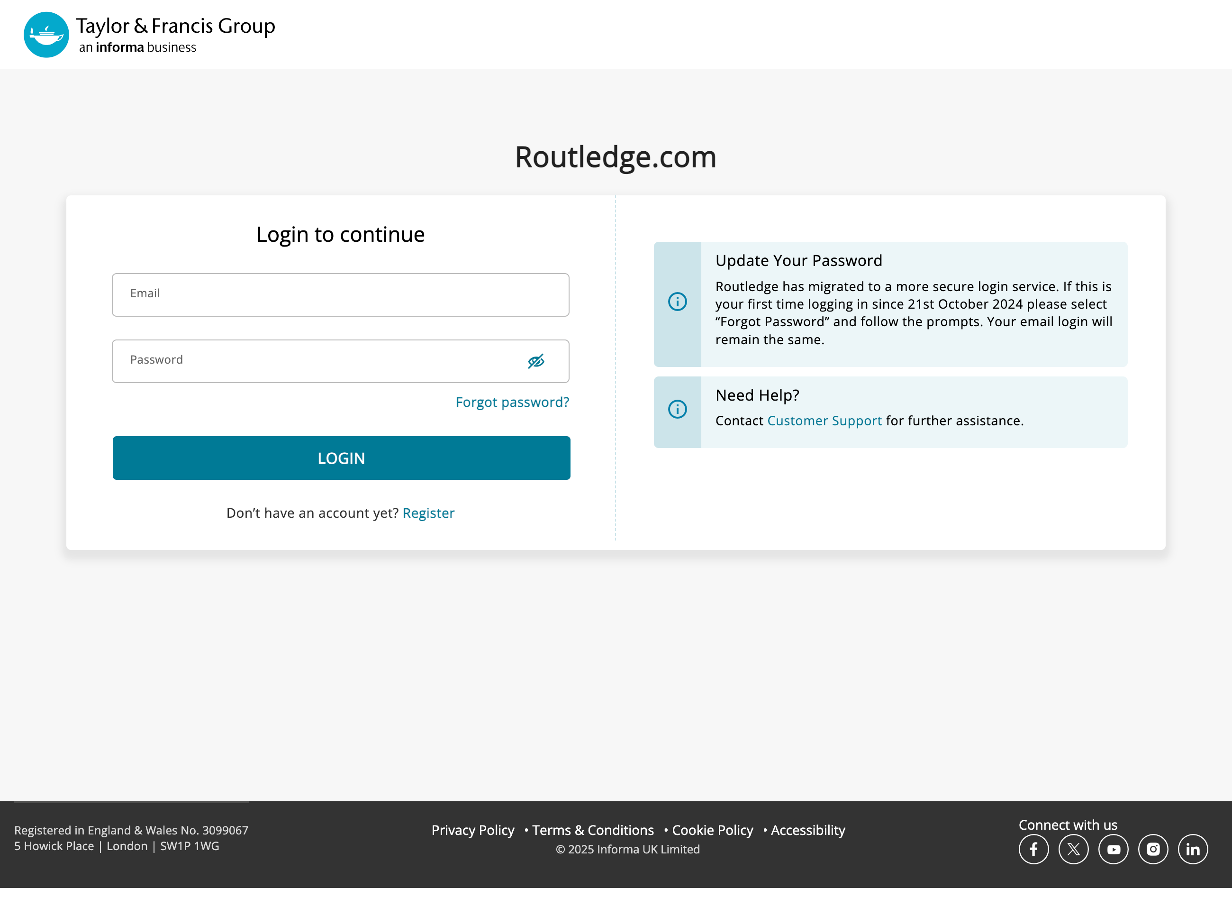Click the info icon beside Need Help?
The height and width of the screenshot is (898, 1232).
click(678, 409)
